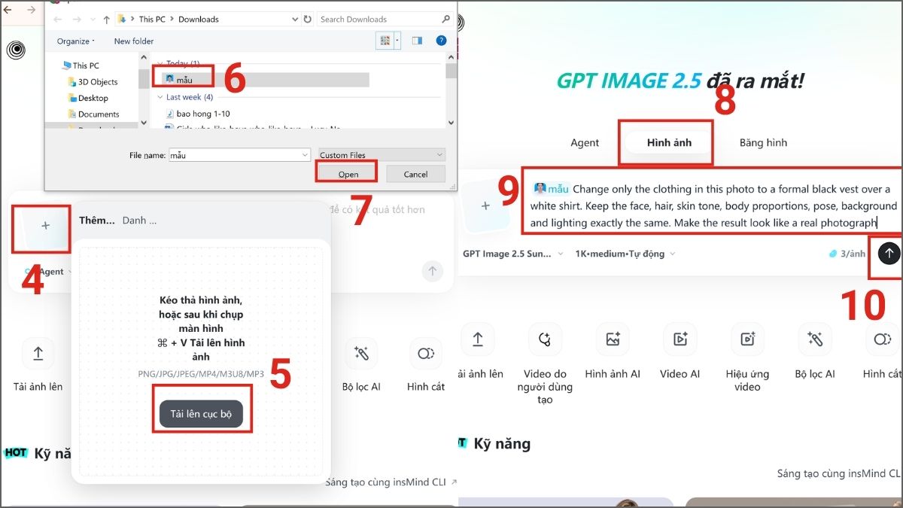This screenshot has width=903, height=508.
Task: Toggle the preview pane icon
Action: (x=417, y=41)
